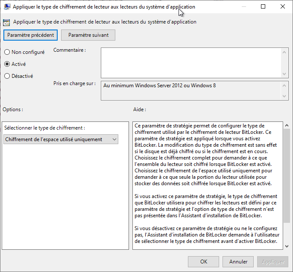Confirm with the OK button

click(203, 262)
